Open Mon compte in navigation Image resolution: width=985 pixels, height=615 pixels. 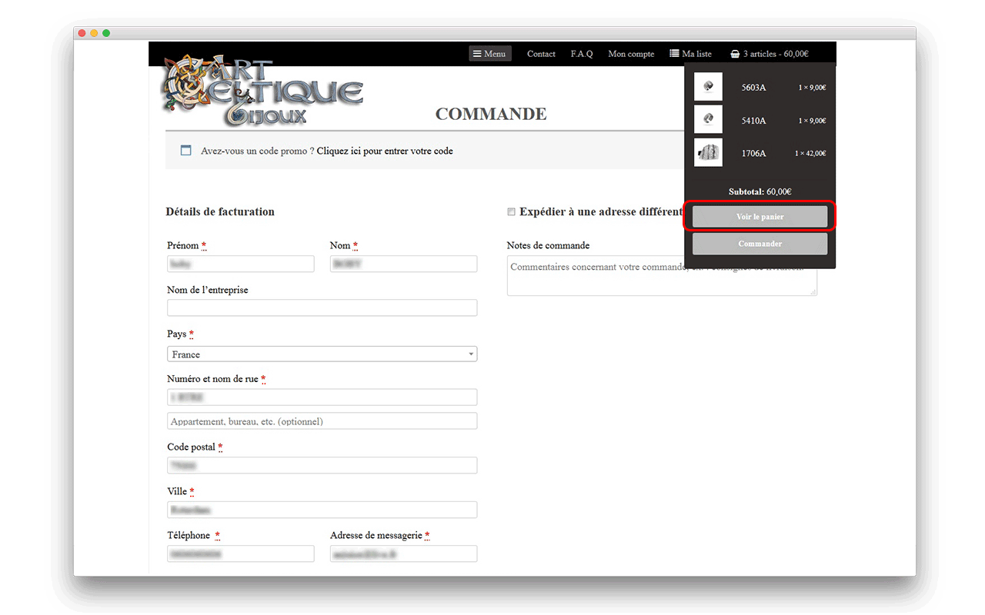[x=631, y=54]
